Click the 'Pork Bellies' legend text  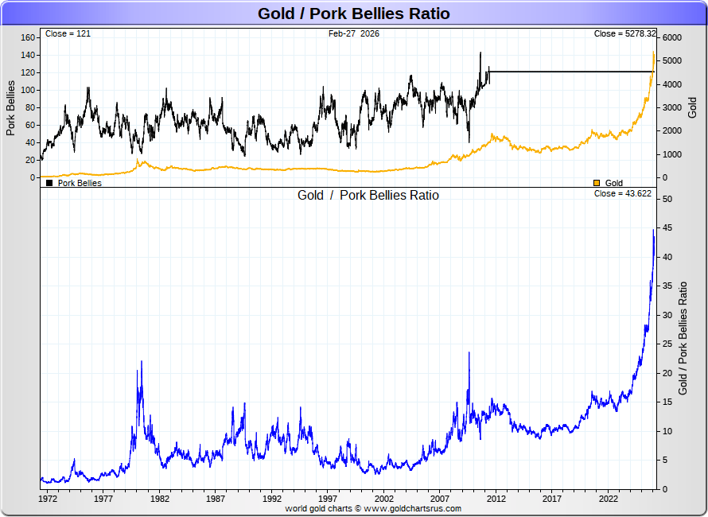80,183
